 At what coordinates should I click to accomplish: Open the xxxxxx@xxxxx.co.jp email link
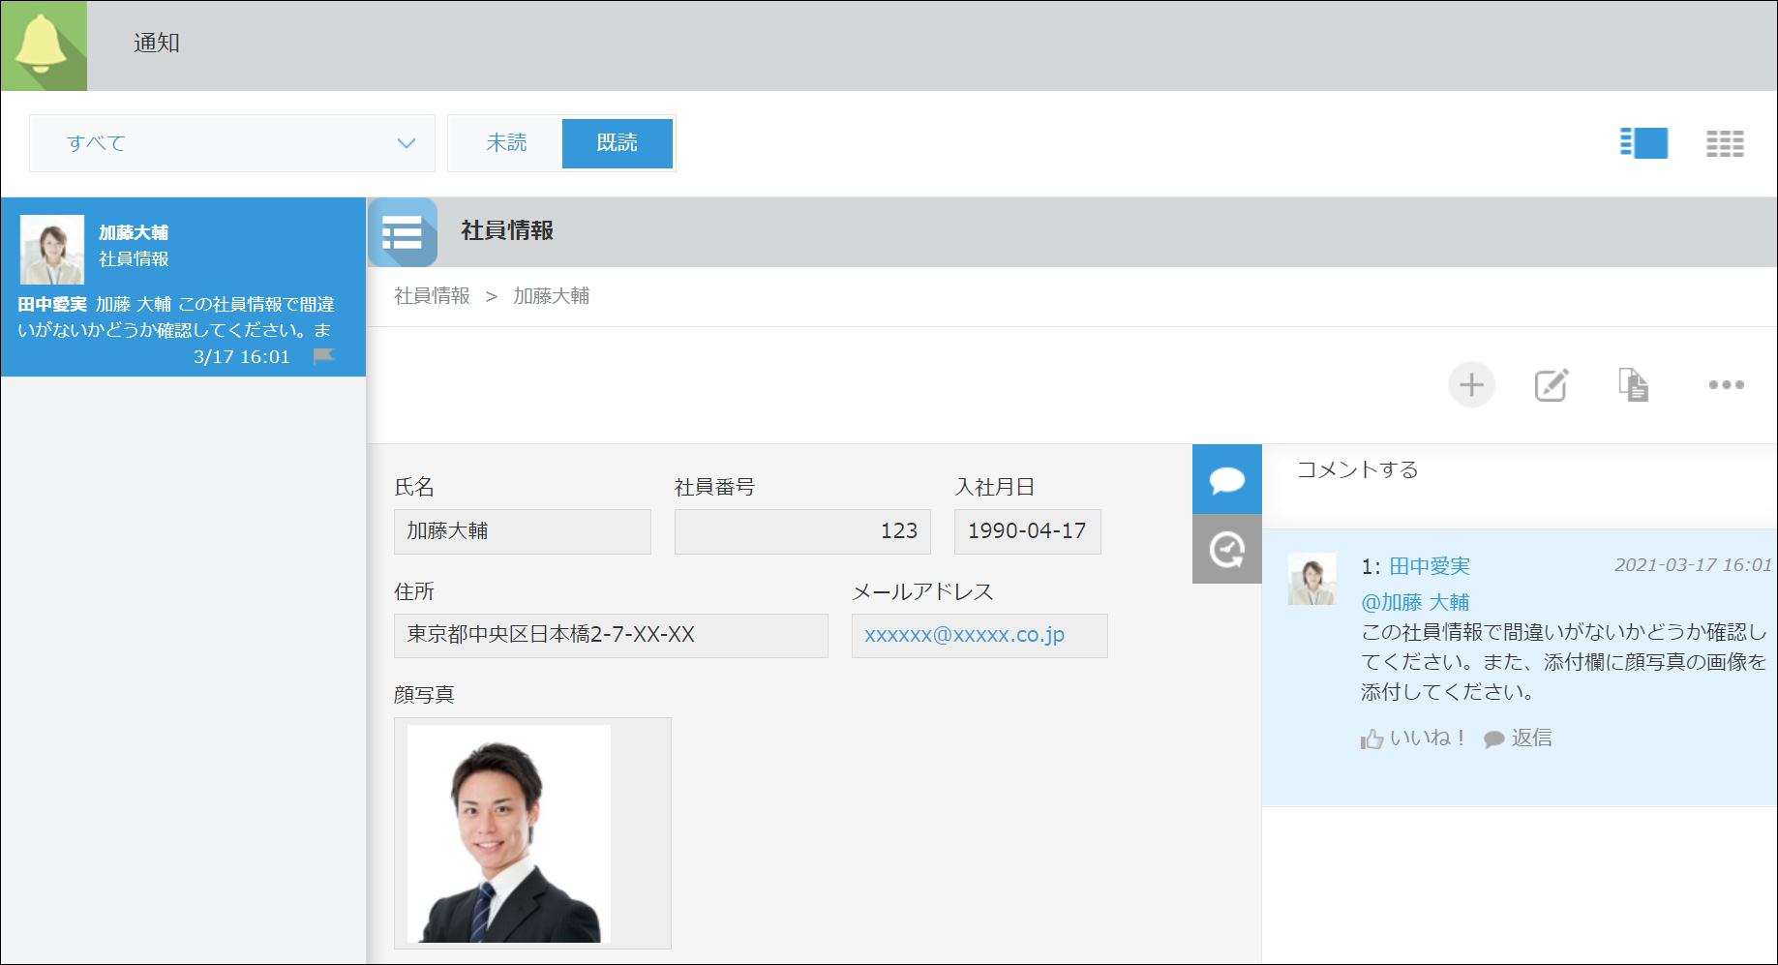click(x=964, y=635)
